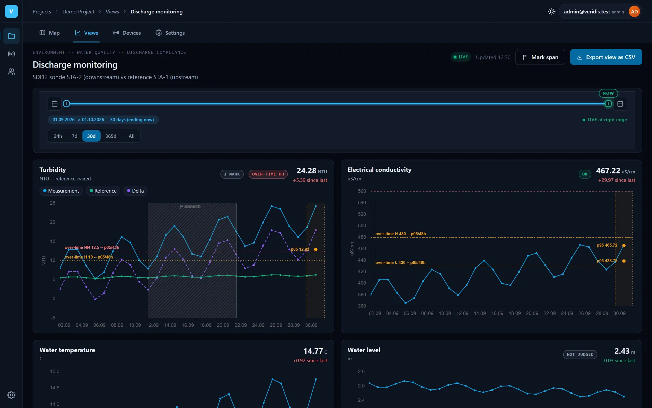Click the LIVE status indicator
The image size is (652, 408).
[461, 57]
